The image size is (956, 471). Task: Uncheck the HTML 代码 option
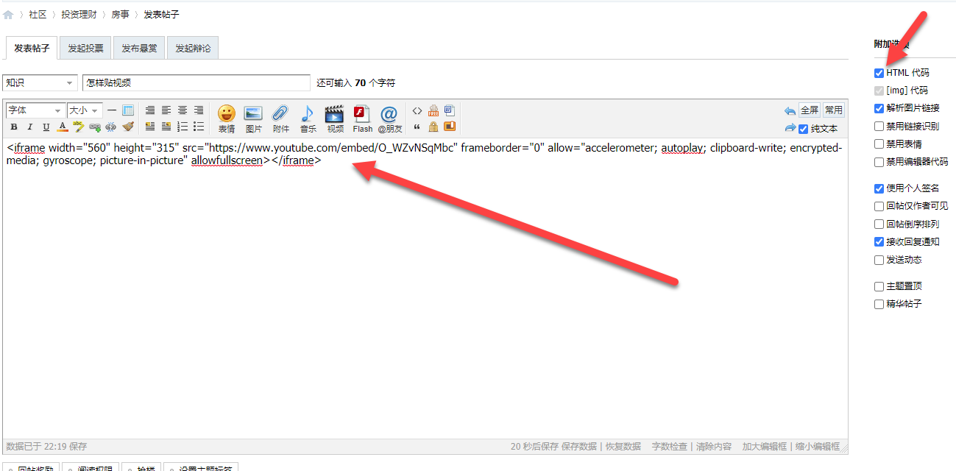click(x=879, y=73)
